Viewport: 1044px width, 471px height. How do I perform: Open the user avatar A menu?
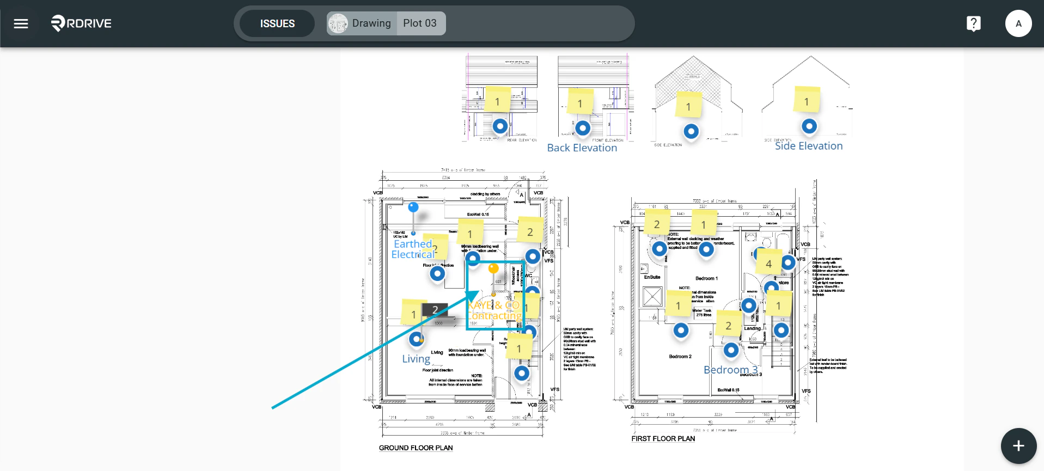pyautogui.click(x=1018, y=23)
